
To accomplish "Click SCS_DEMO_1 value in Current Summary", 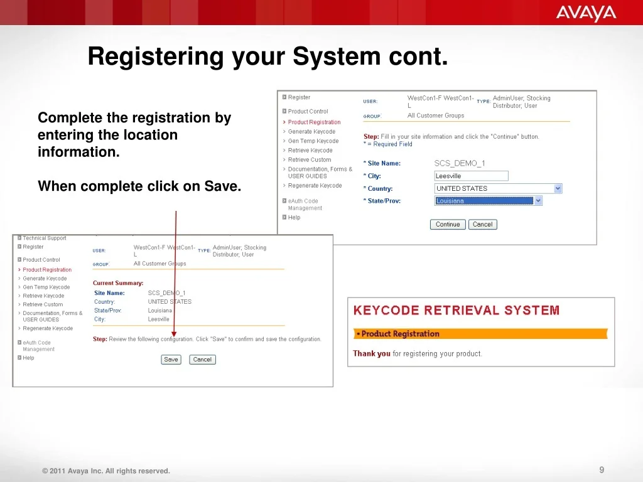I will coord(167,292).
